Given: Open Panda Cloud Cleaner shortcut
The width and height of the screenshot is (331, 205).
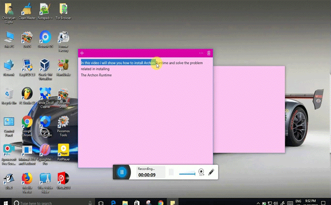Looking at the screenshot, I should click(x=45, y=98).
